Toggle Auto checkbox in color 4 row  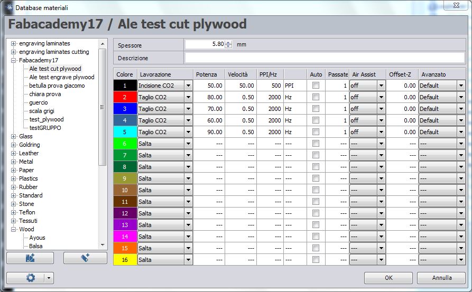tap(316, 120)
